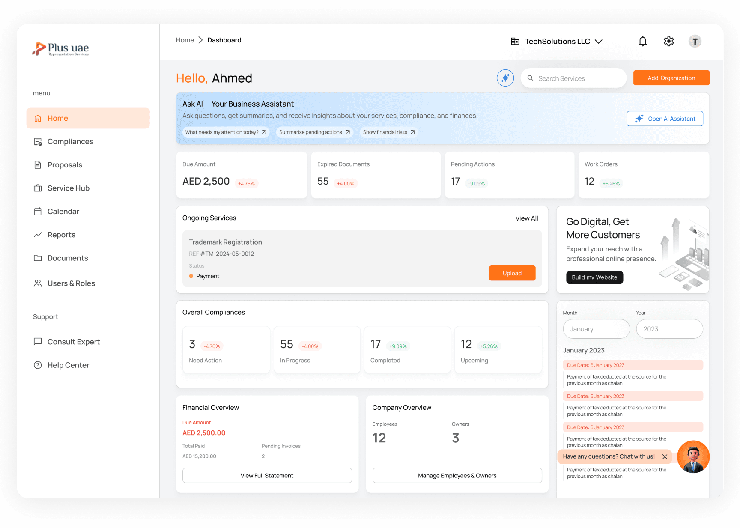Click the Add Organization button
The image size is (740, 528).
pyautogui.click(x=671, y=78)
